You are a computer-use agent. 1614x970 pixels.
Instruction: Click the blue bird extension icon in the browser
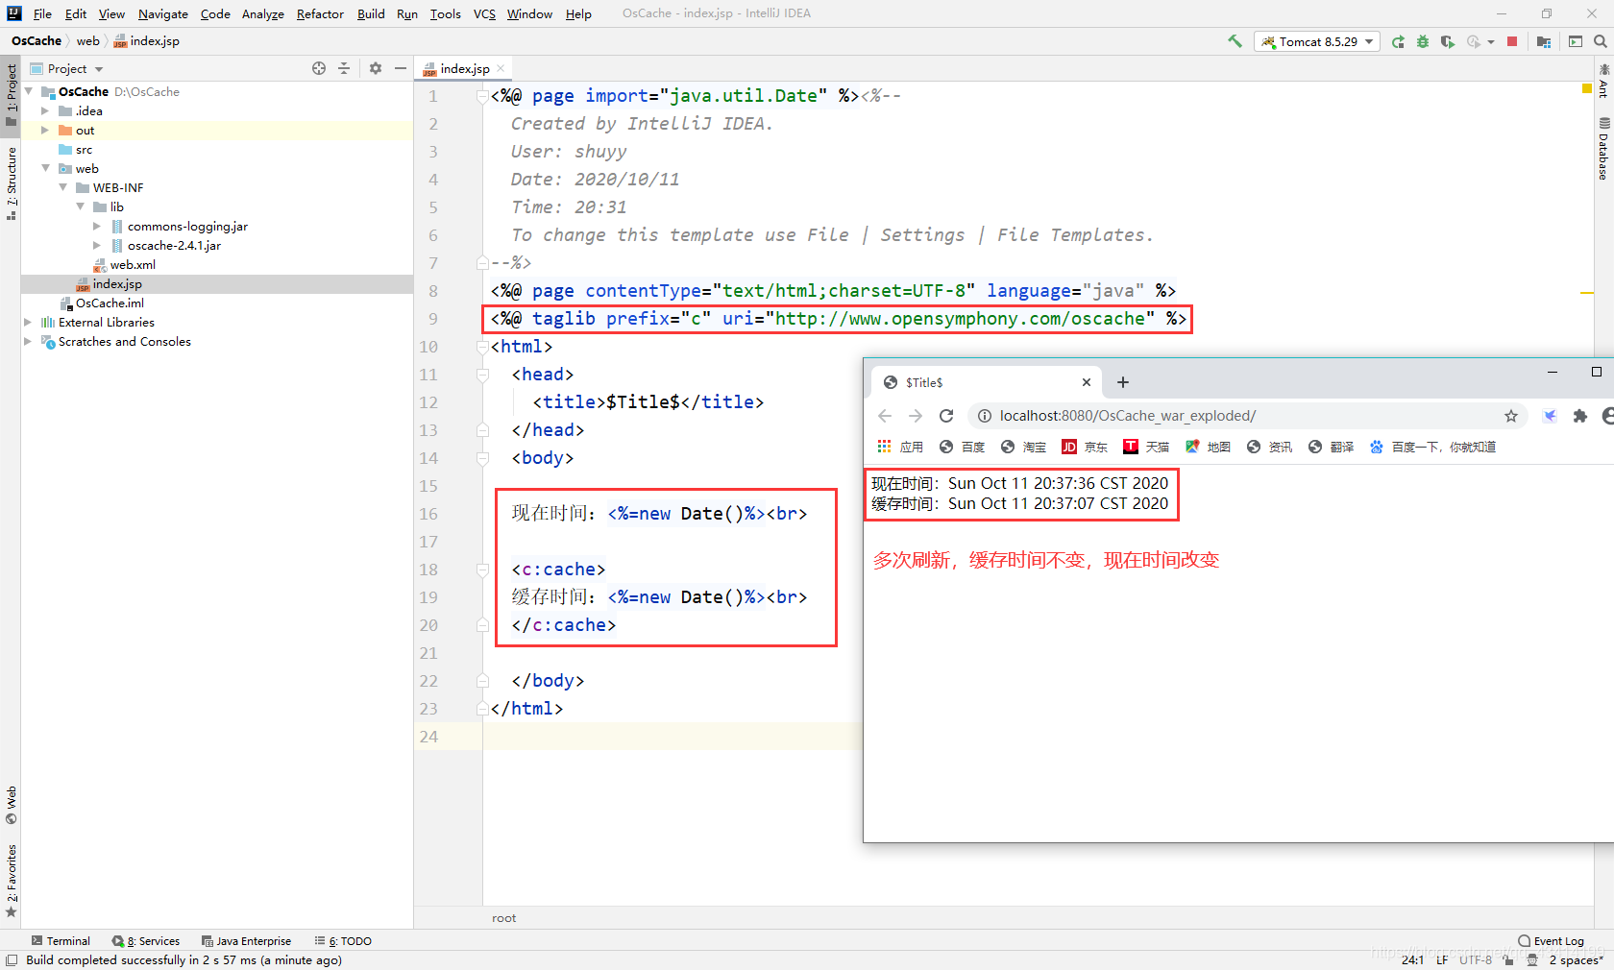point(1550,416)
